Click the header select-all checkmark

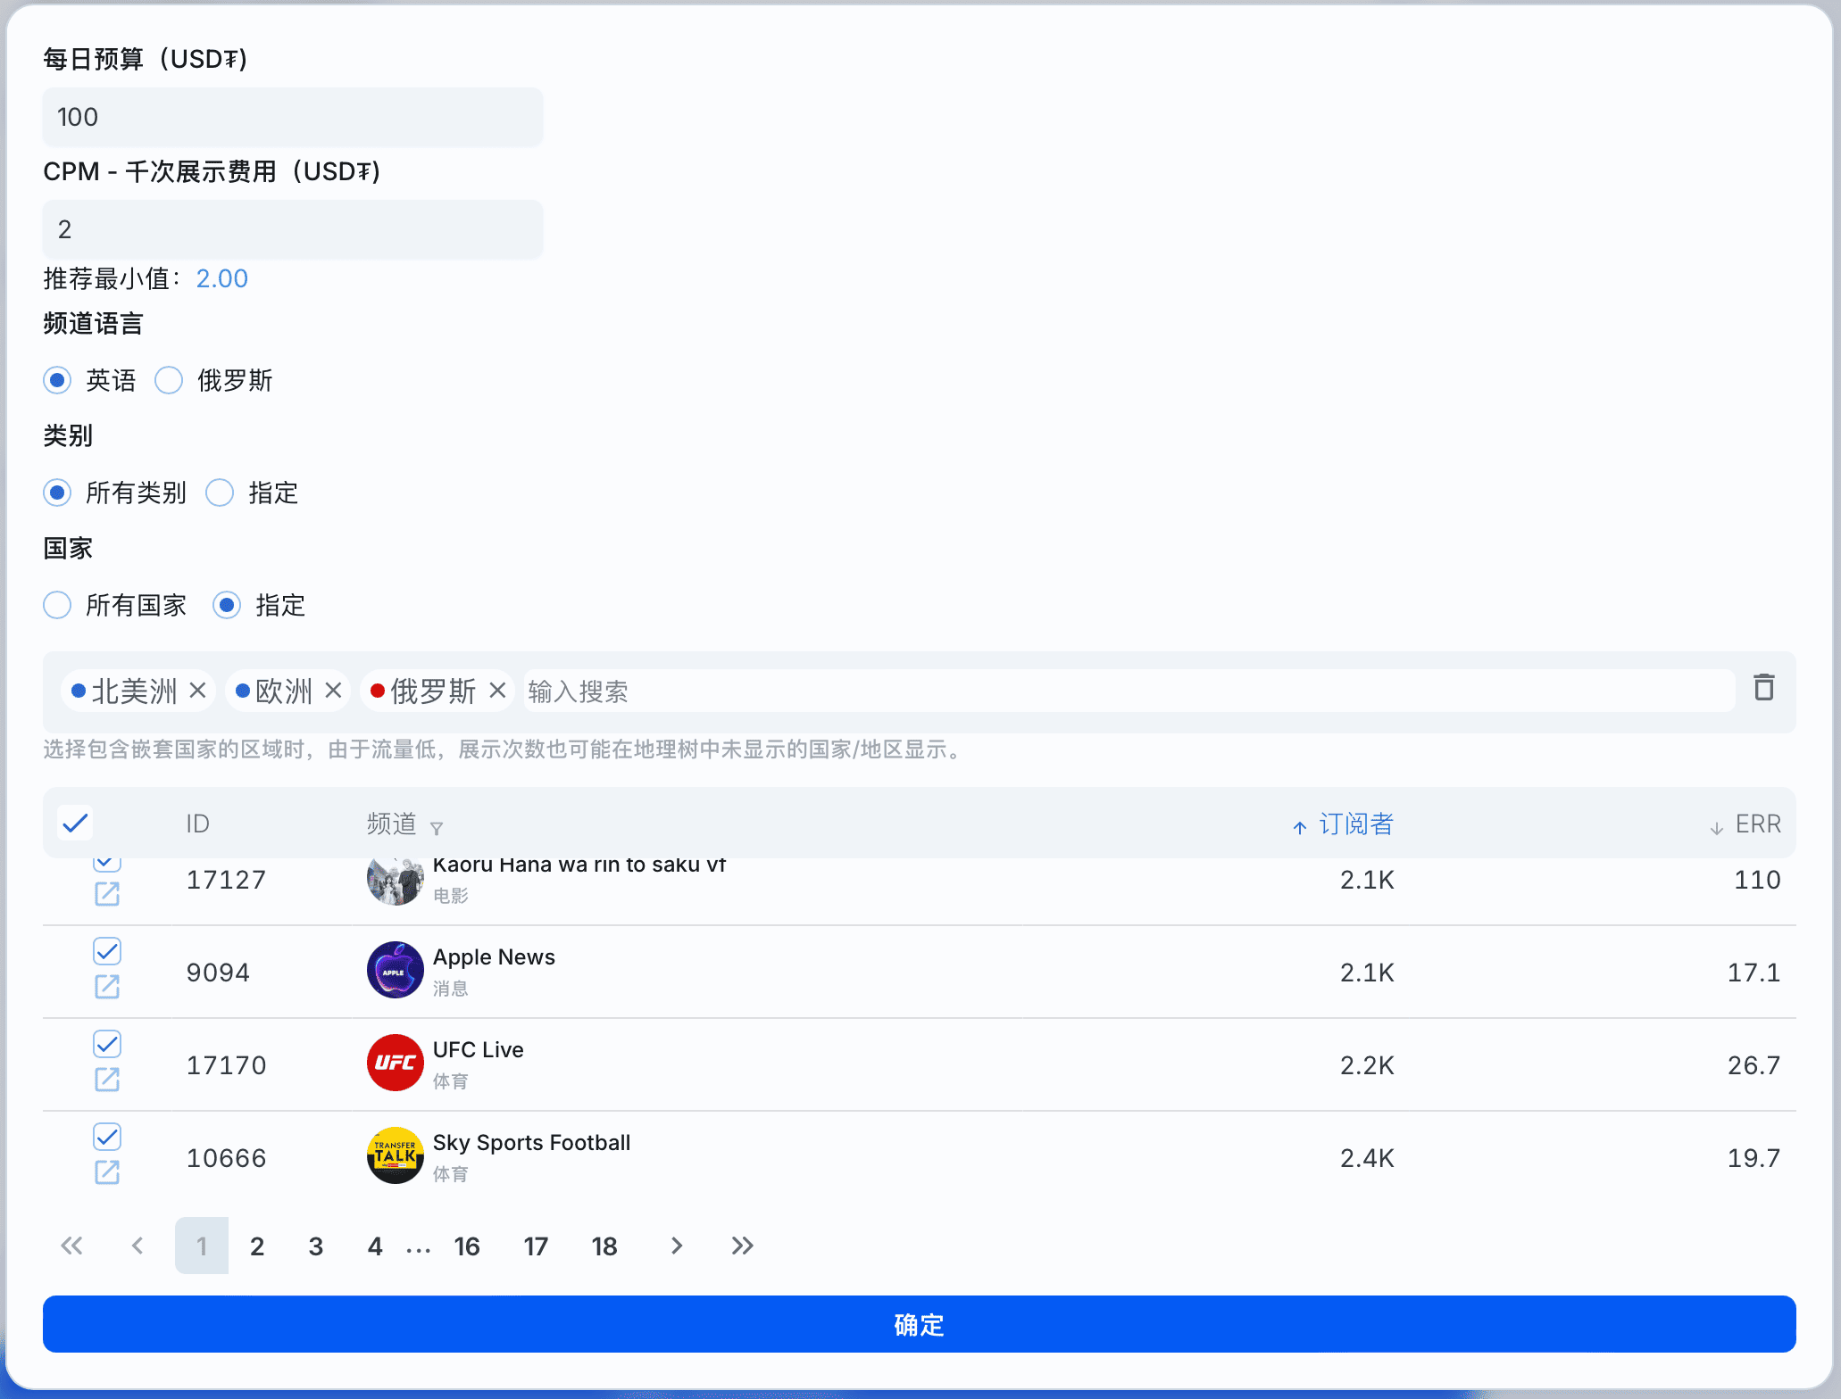pyautogui.click(x=75, y=823)
